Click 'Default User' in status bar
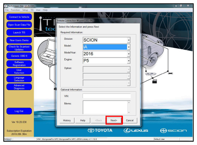The image size is (197, 145). (159, 139)
